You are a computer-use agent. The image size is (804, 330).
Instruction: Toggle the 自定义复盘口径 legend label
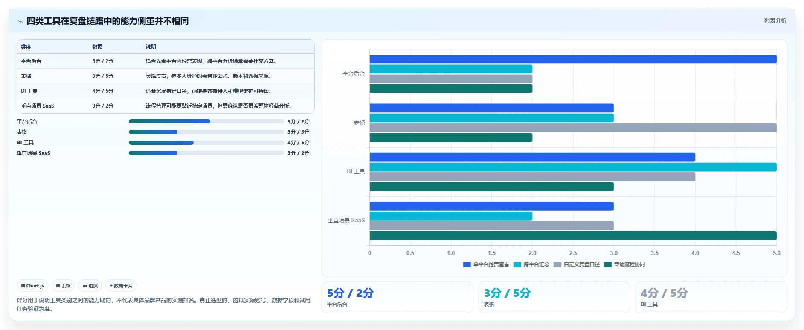pyautogui.click(x=581, y=264)
